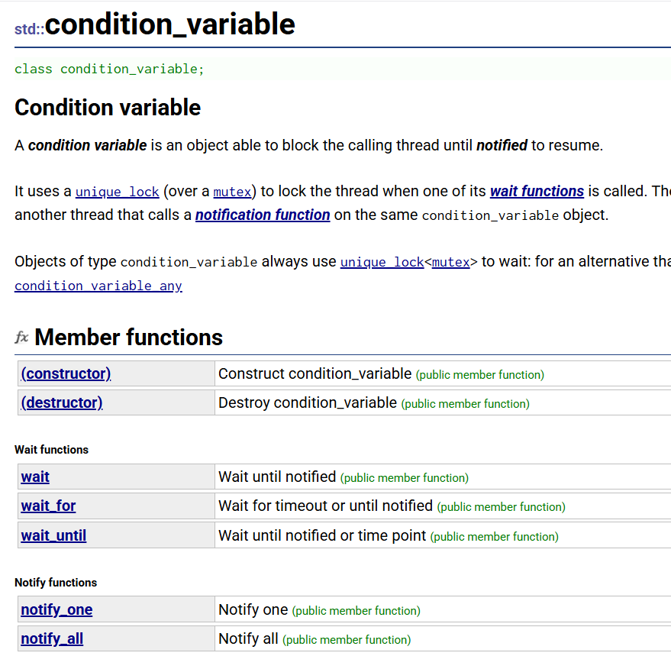Follow the bold 'wait functions' link
This screenshot has width=671, height=656.
tap(537, 191)
